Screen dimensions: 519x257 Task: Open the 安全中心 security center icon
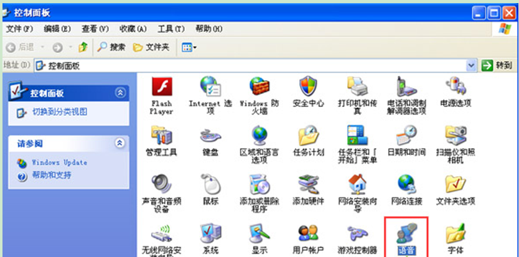[308, 86]
